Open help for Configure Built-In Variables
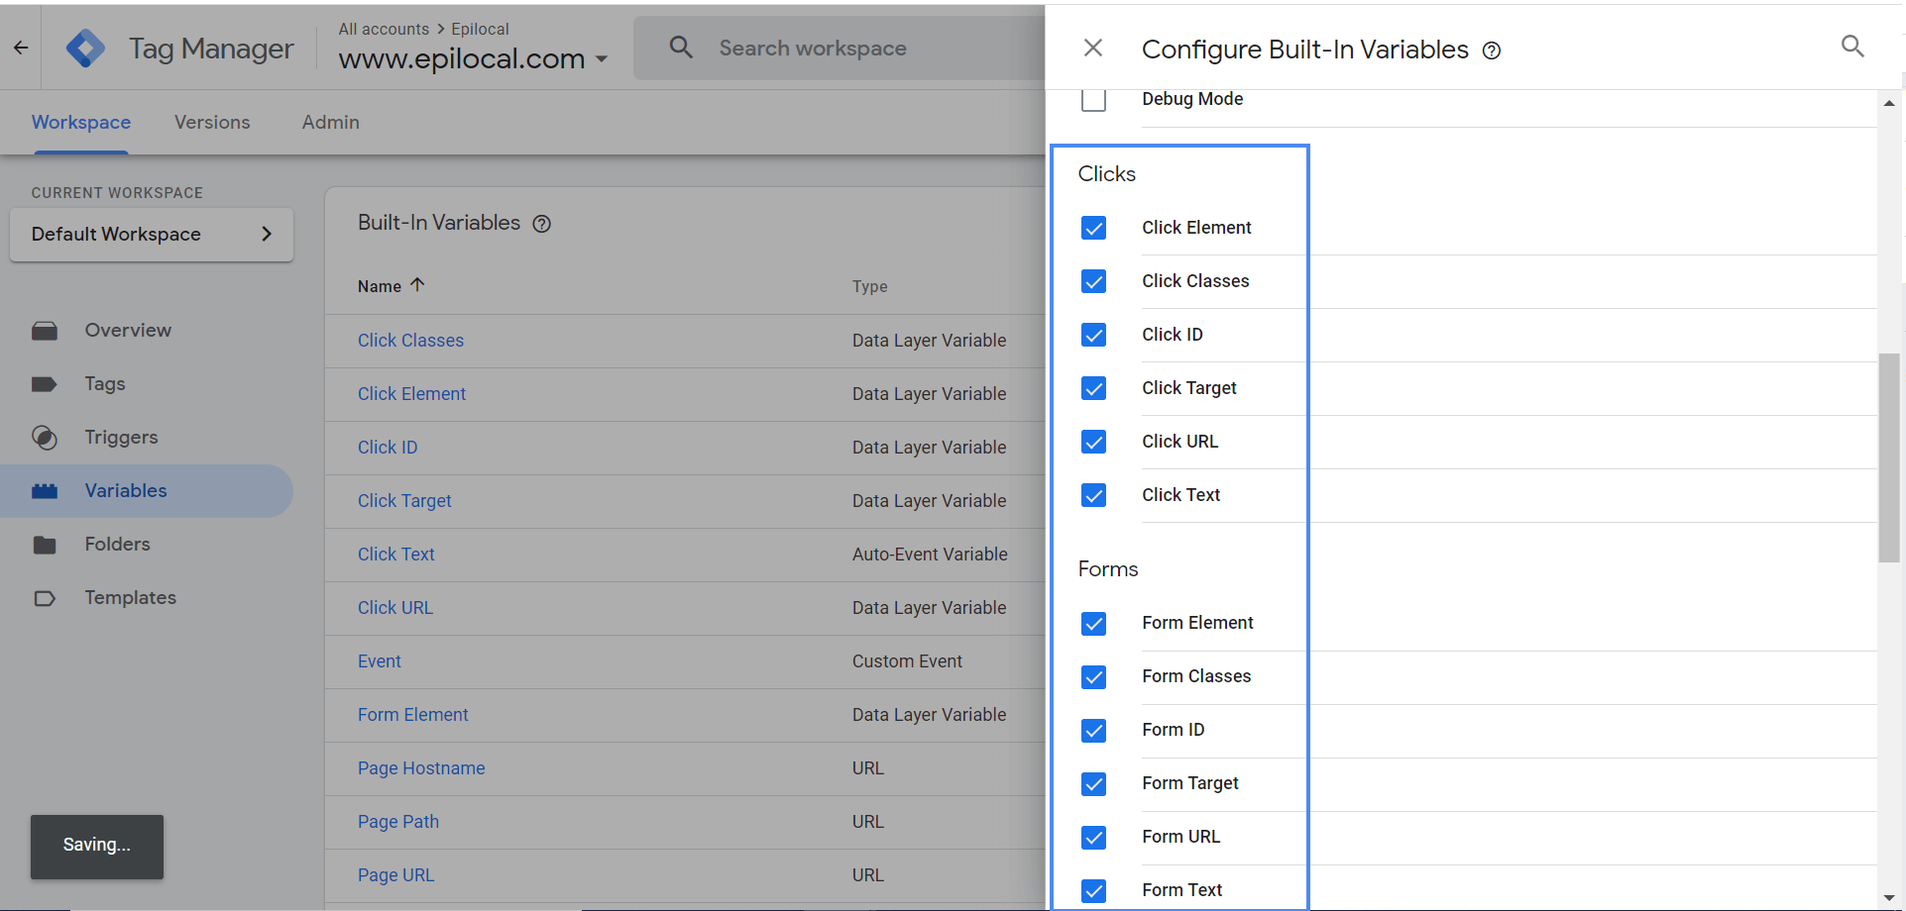The height and width of the screenshot is (911, 1906). point(1491,51)
